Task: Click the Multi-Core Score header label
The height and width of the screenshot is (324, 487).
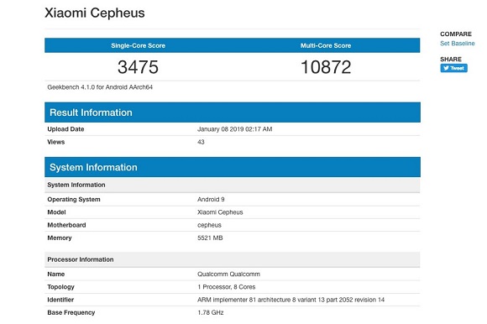Action: [x=326, y=45]
